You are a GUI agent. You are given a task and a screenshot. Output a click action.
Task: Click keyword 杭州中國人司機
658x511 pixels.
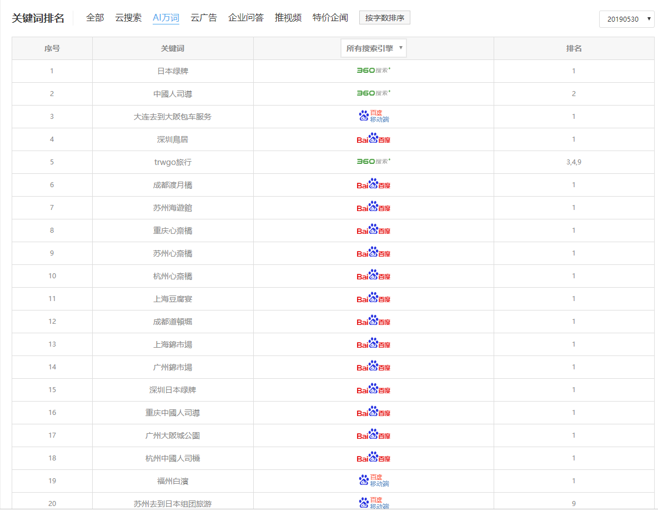pos(173,458)
